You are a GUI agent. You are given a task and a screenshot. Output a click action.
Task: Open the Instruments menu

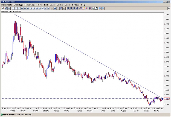pyautogui.click(x=7, y=5)
